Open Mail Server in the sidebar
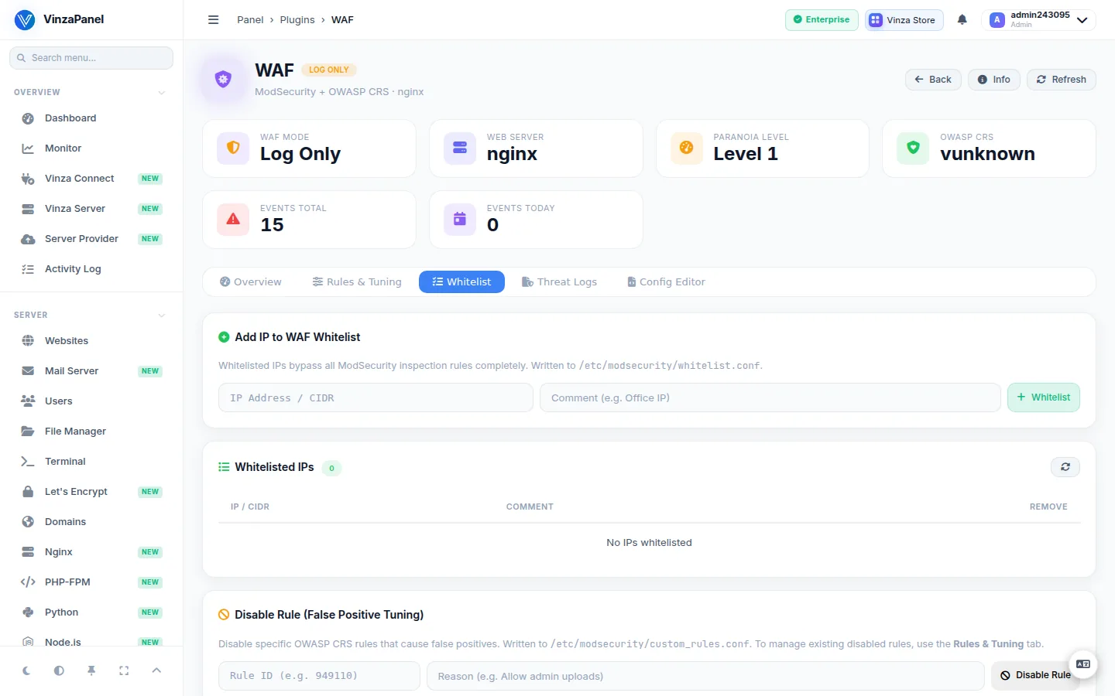Screen dimensions: 1115x696 (91, 371)
